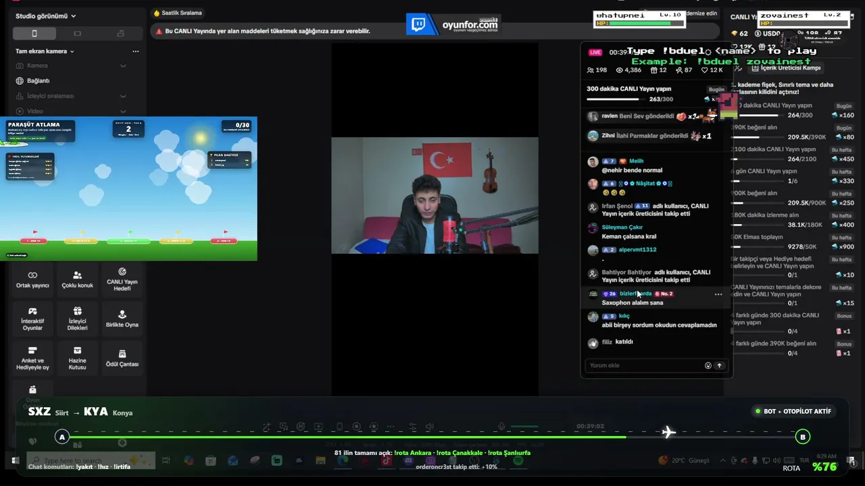Expand the Kamera row chevron

[123, 65]
